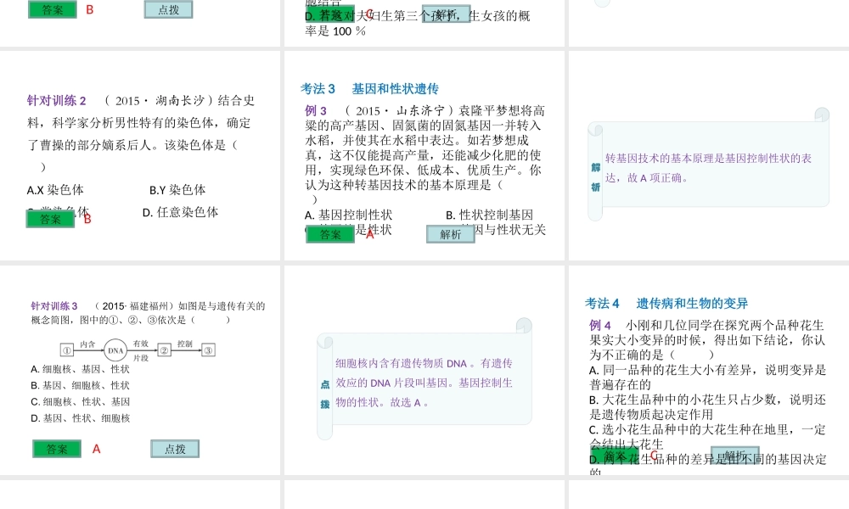The image size is (849, 509).
Task: Click the 考法 3 基因和性状遗传 heading
Action: 369,89
